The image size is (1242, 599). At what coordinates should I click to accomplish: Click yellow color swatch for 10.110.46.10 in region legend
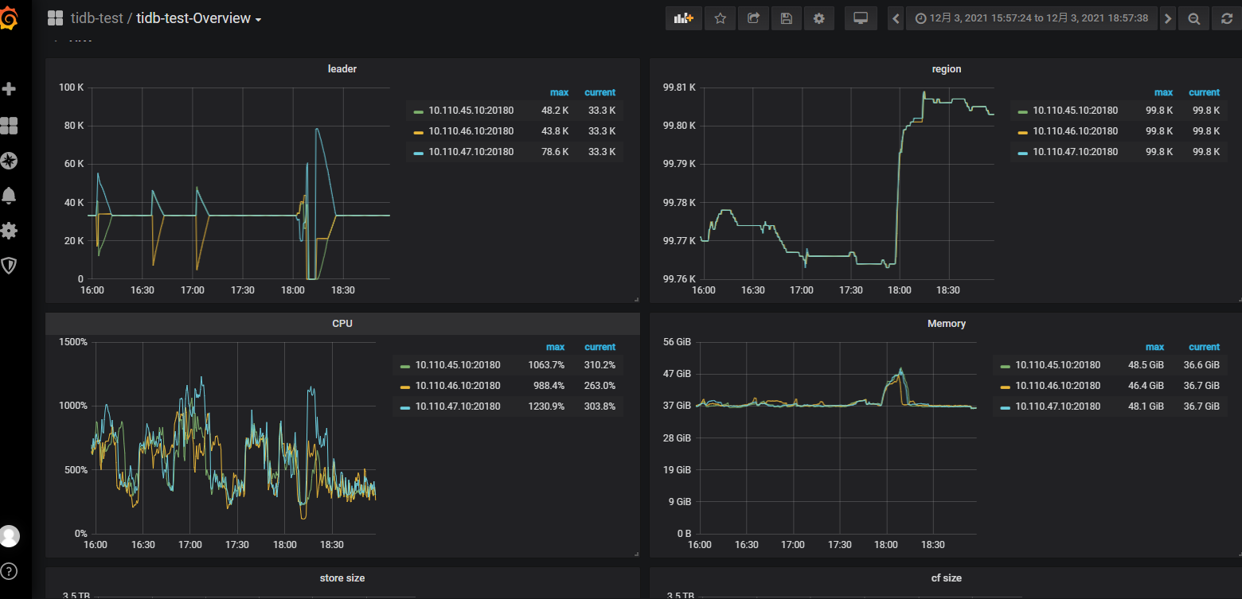click(1023, 132)
